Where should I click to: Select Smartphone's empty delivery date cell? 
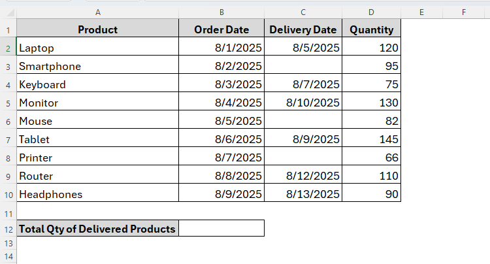[302, 66]
